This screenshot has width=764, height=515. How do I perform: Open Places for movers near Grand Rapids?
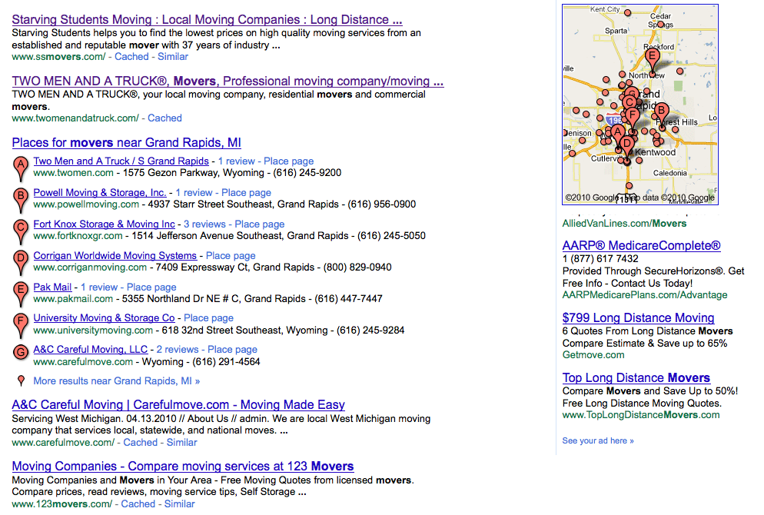coord(126,143)
